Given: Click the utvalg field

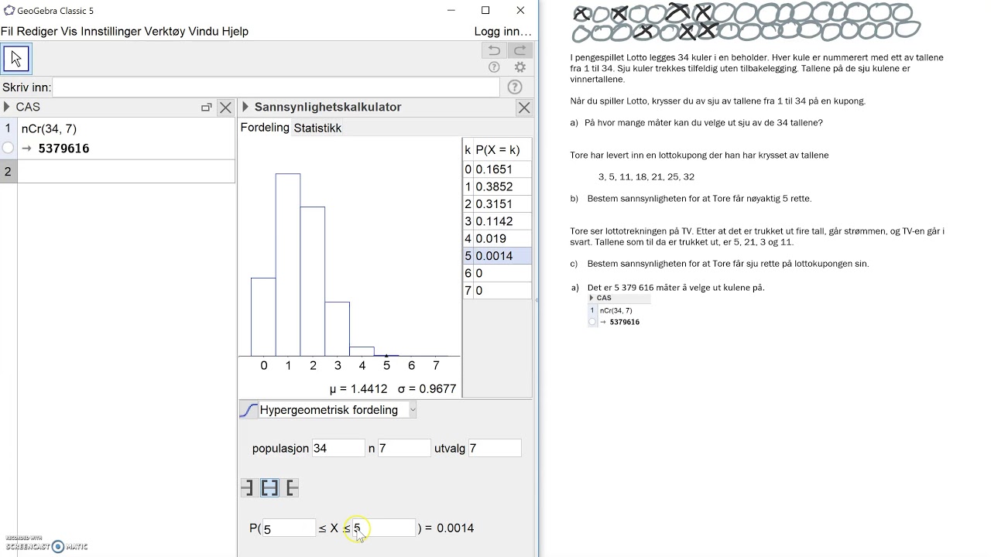Looking at the screenshot, I should (x=495, y=448).
